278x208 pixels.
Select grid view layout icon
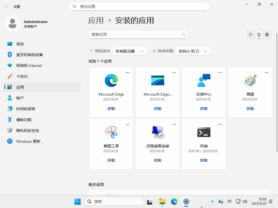[x=259, y=34]
